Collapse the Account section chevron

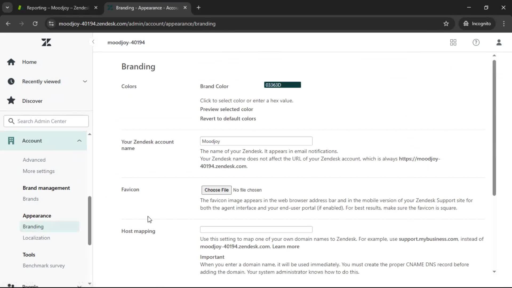[x=79, y=141]
